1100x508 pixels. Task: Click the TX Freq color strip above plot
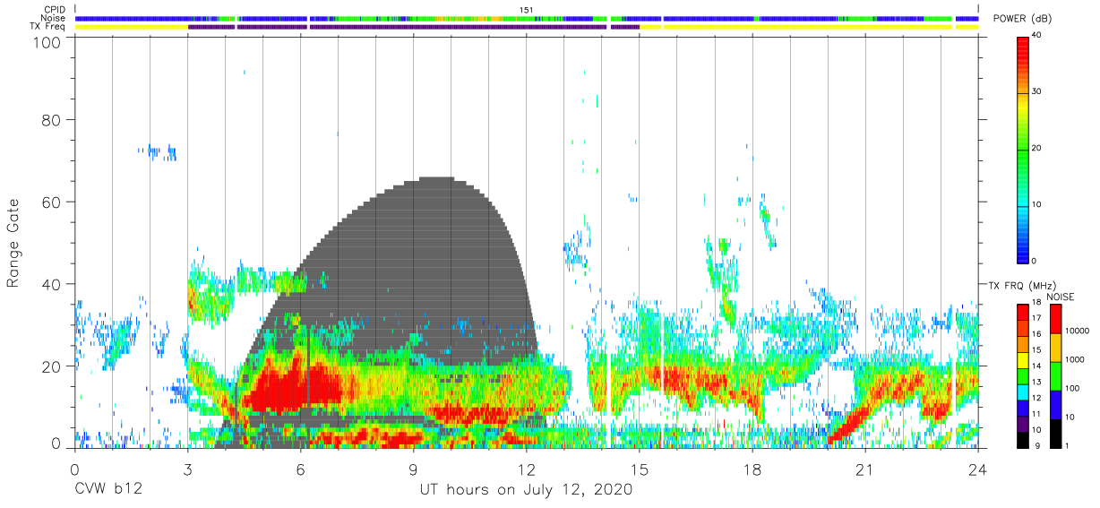pos(527,27)
